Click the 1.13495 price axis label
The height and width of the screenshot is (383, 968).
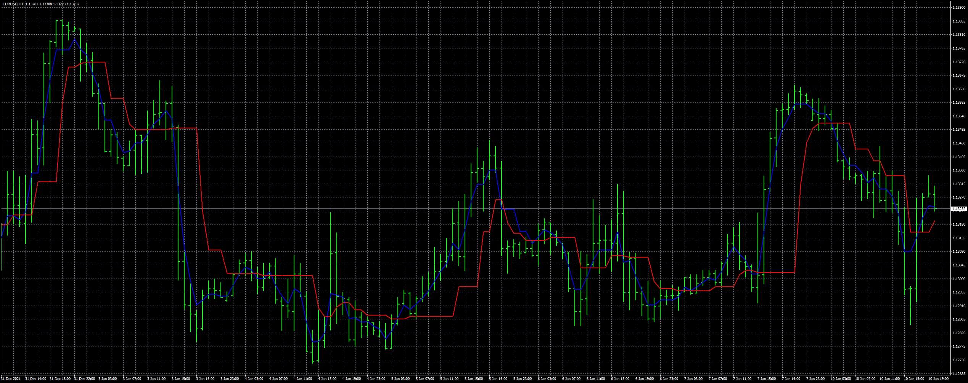click(959, 130)
